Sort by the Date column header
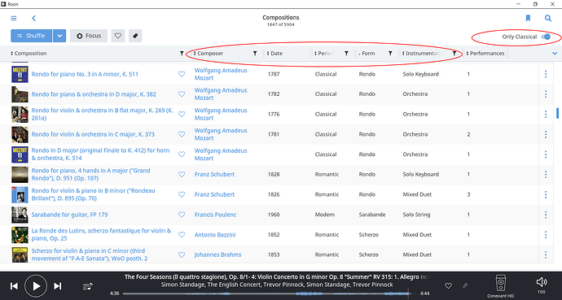The height and width of the screenshot is (300, 562). 275,54
